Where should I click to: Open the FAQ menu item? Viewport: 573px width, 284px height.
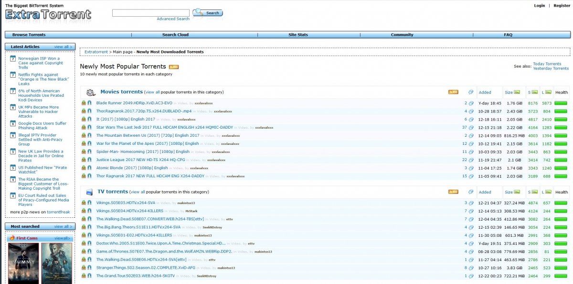click(508, 35)
